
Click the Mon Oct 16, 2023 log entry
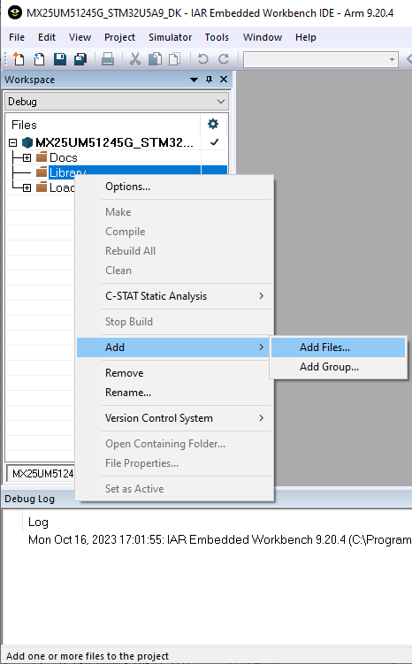220,539
